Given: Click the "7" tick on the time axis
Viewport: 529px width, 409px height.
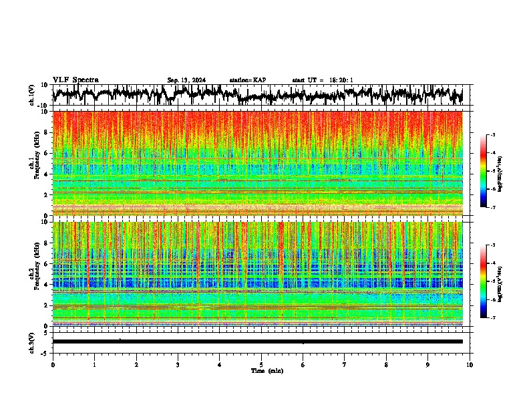Looking at the screenshot, I should [x=345, y=365].
